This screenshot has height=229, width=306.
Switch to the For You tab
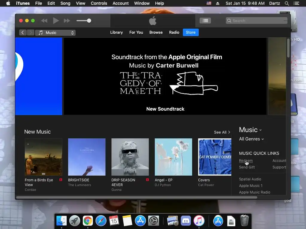[136, 32]
